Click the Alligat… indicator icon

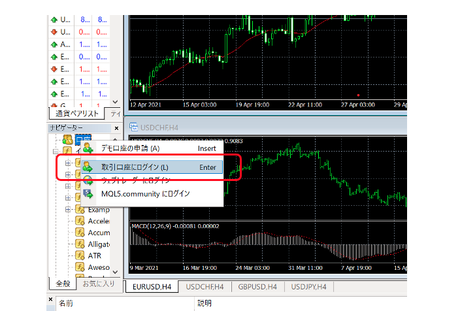click(80, 244)
